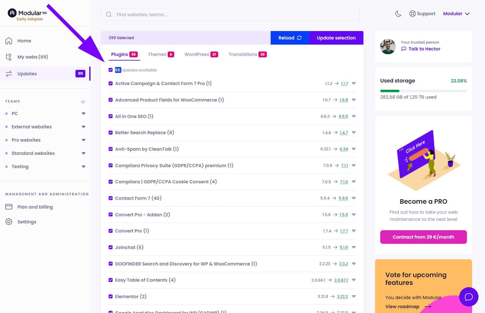Open version 3.22.2 link for Elementor
Image resolution: width=485 pixels, height=313 pixels.
(x=342, y=297)
